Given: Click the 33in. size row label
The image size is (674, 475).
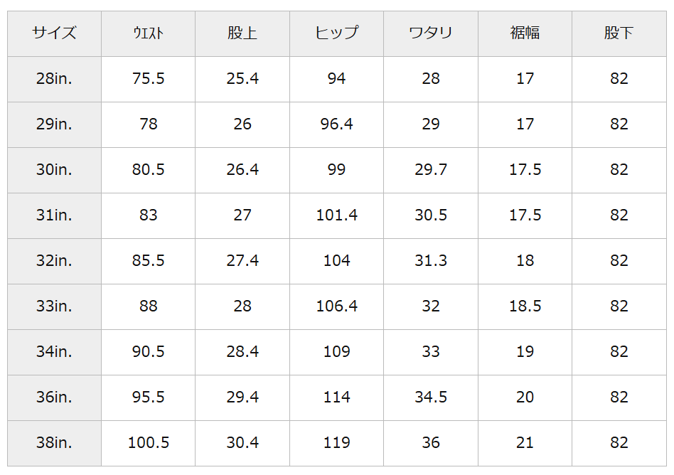Looking at the screenshot, I should tap(54, 306).
